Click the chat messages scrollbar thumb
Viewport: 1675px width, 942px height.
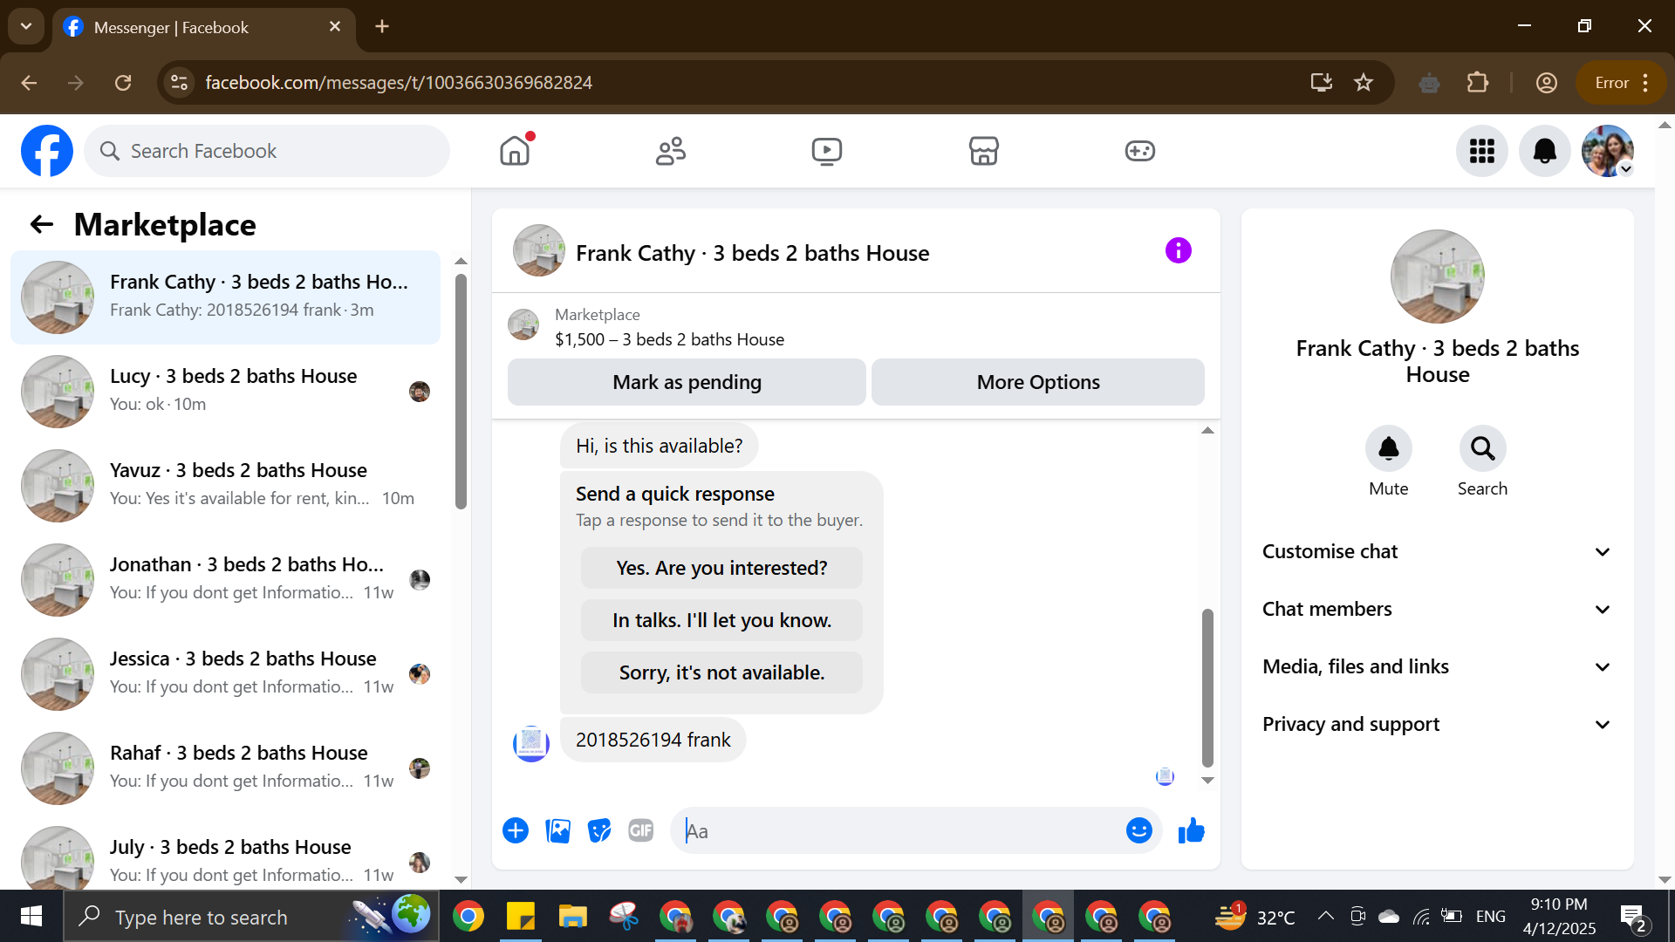pyautogui.click(x=1207, y=687)
